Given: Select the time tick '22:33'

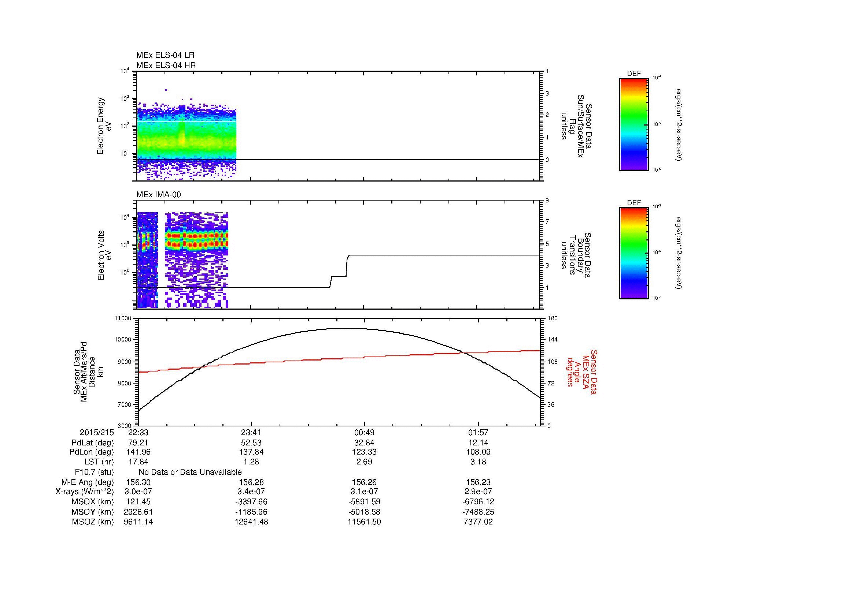Looking at the screenshot, I should pos(138,432).
